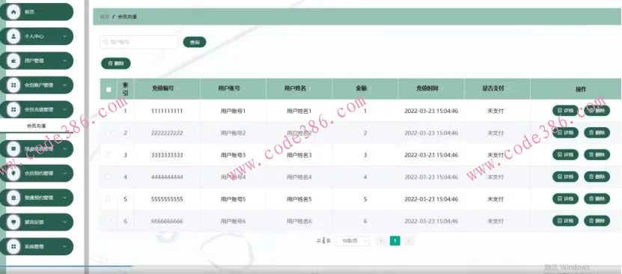
Task: Click 是否支付 column header
Action: pyautogui.click(x=493, y=89)
